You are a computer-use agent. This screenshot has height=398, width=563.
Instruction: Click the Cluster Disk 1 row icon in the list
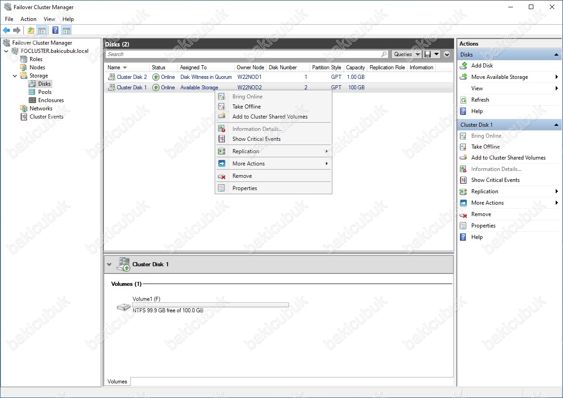[111, 88]
